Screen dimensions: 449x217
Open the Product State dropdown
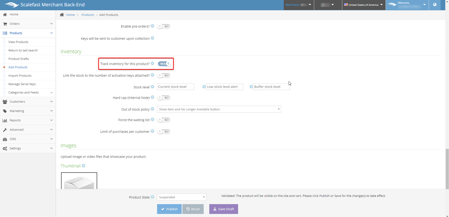point(181,197)
